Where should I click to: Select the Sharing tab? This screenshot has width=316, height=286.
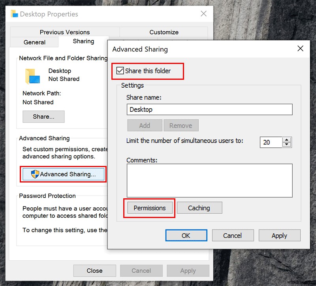pos(83,41)
